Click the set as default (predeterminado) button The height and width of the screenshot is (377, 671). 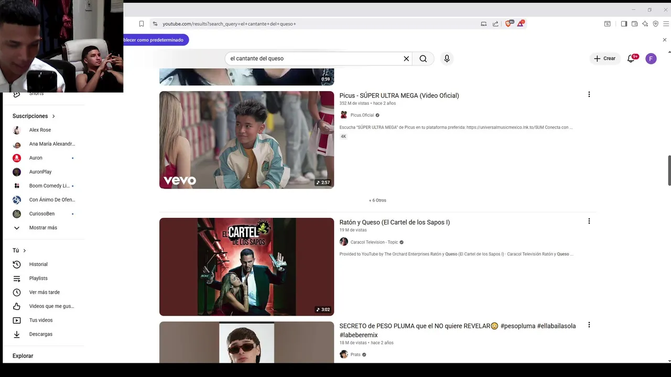tap(155, 40)
